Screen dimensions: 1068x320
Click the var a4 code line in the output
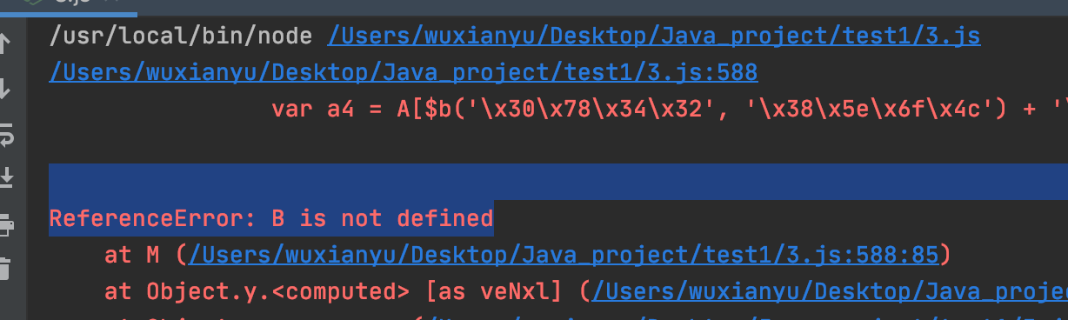tap(670, 109)
